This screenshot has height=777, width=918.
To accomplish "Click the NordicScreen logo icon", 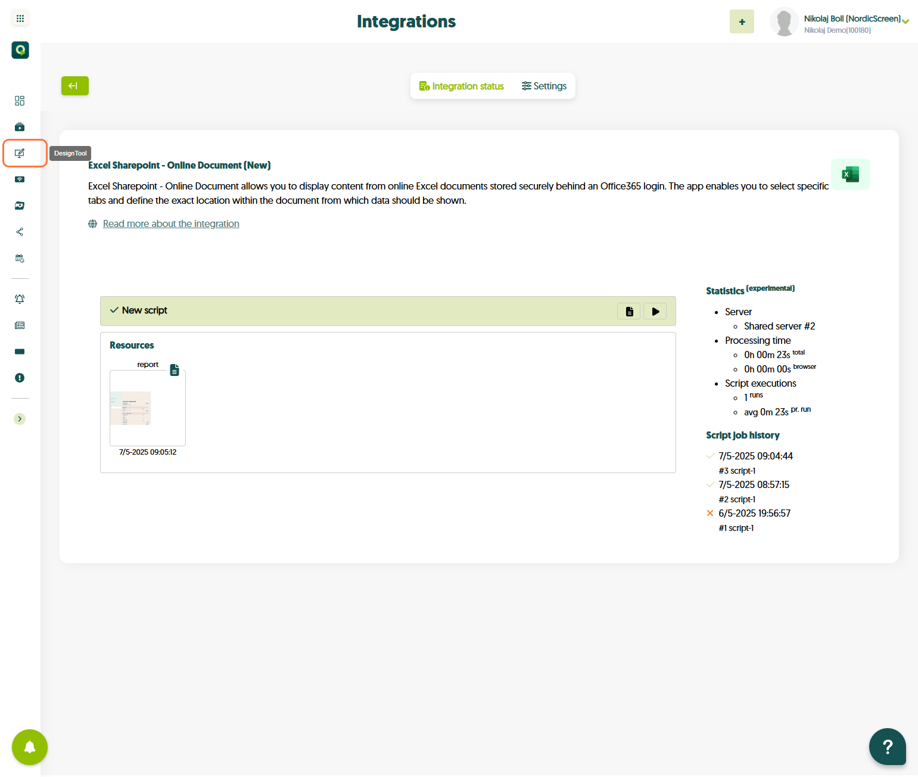I will pyautogui.click(x=20, y=50).
